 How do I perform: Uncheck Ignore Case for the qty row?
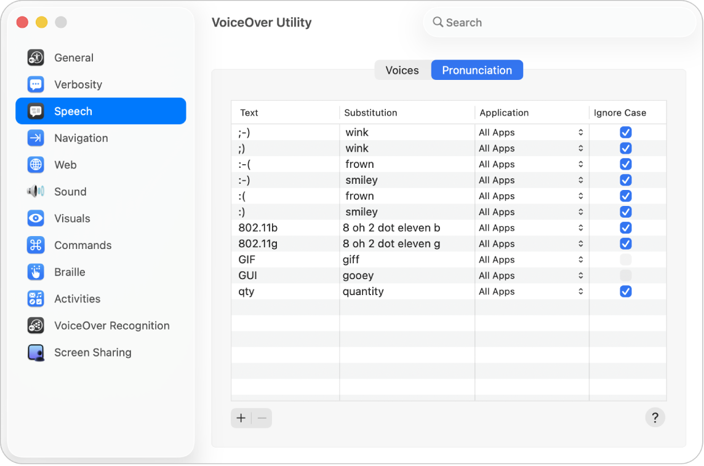click(626, 291)
